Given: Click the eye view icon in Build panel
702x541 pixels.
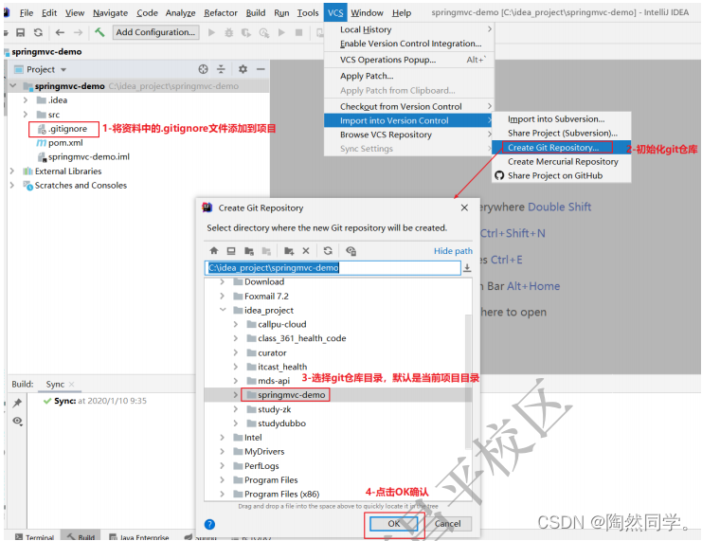Looking at the screenshot, I should [17, 421].
